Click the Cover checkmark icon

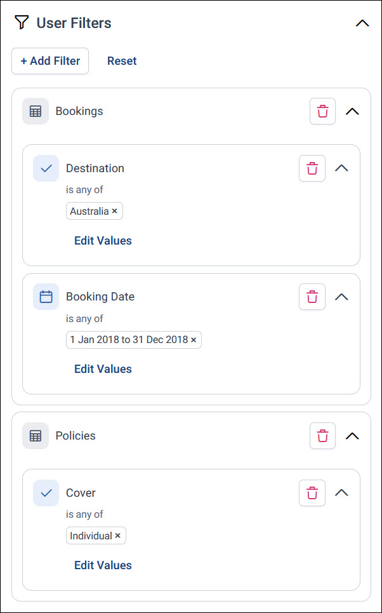pos(46,493)
